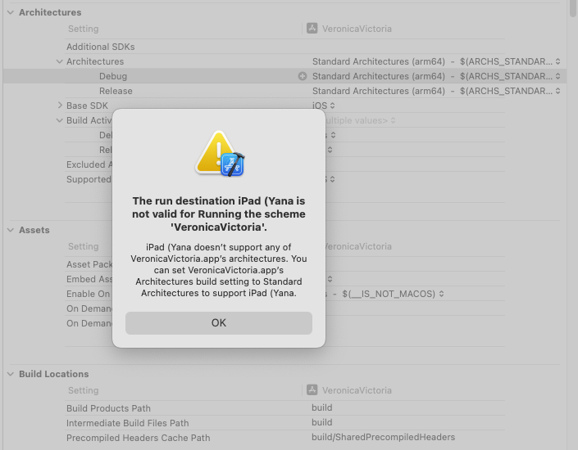Open Release architectures value dropdown
The width and height of the screenshot is (578, 450).
[558, 91]
